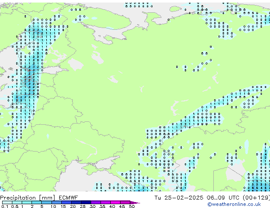Click the '45' legend value
The height and width of the screenshot is (208, 270).
click(122, 206)
